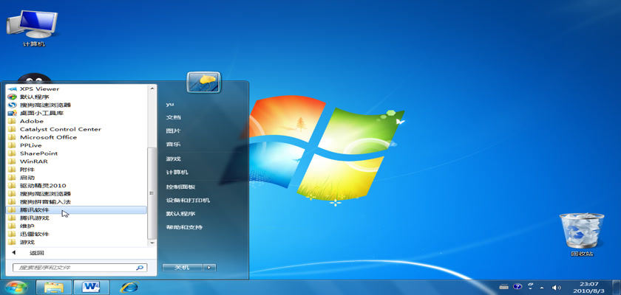Click the programs list scrollbar
The width and height of the screenshot is (621, 295).
(152, 192)
